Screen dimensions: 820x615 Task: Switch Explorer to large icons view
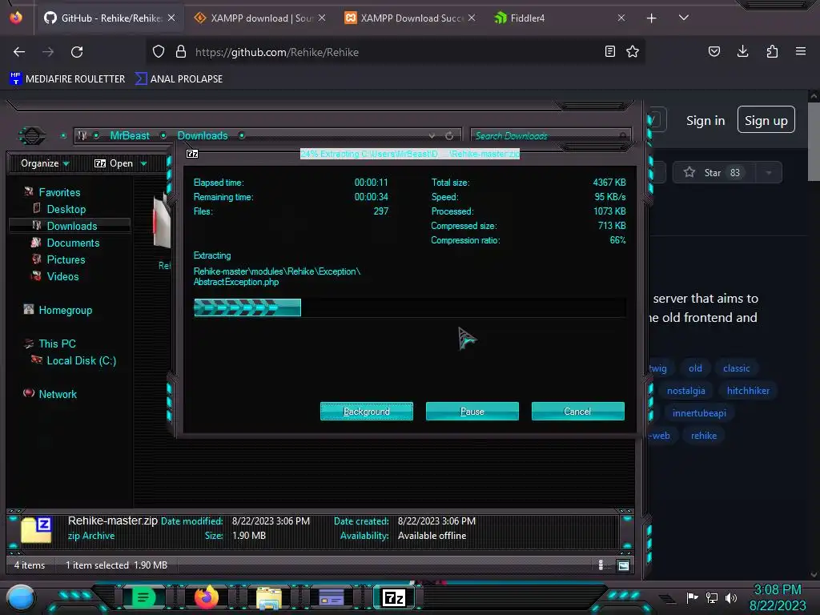(x=623, y=565)
